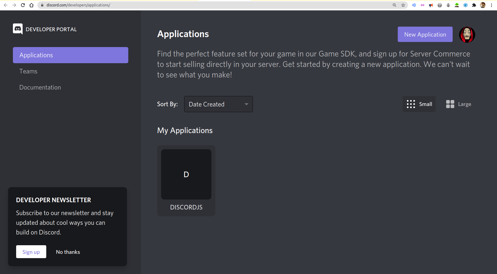This screenshot has height=274, width=497.
Task: Click the Discord logo in the sidebar
Action: [18, 29]
